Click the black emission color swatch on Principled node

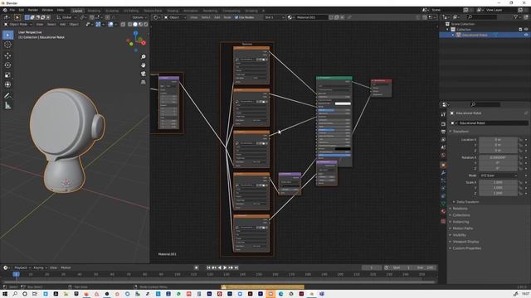(x=343, y=149)
